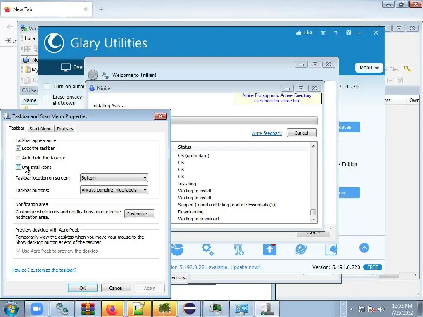
Task: Click the undo arrow icon in Glary Utilities
Action: tap(335, 33)
